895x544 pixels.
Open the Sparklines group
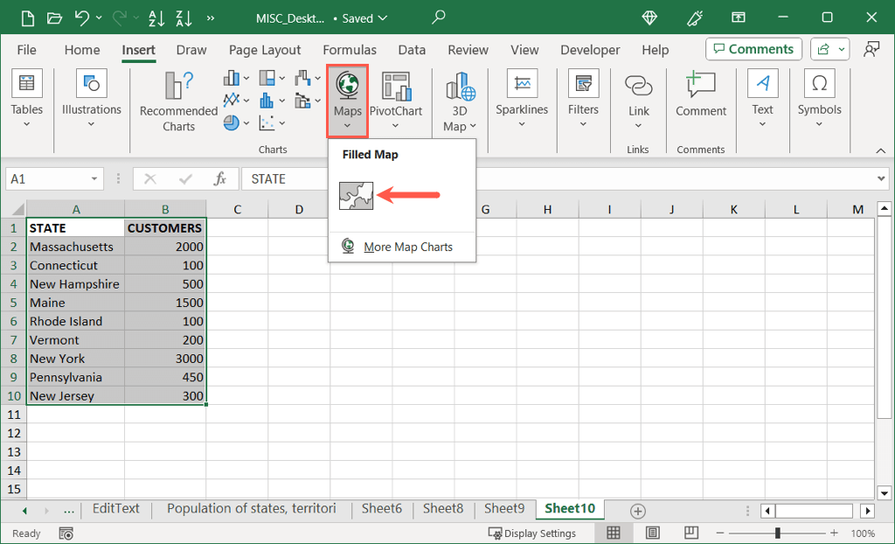pos(522,96)
